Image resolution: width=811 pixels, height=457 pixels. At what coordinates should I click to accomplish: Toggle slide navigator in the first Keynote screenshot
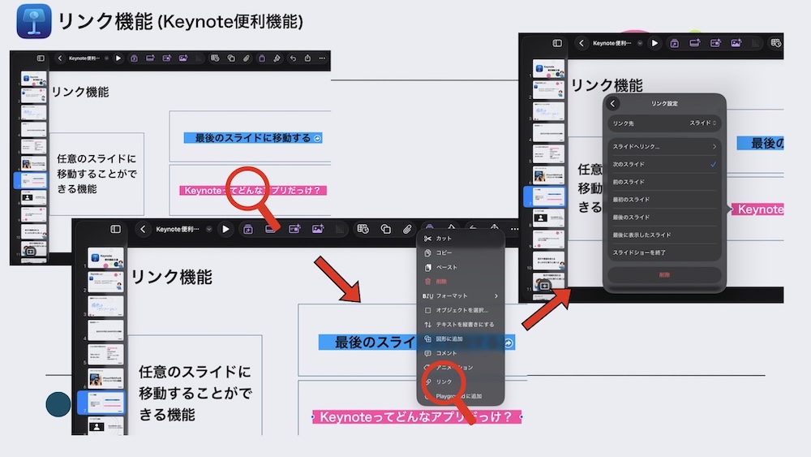pos(41,58)
